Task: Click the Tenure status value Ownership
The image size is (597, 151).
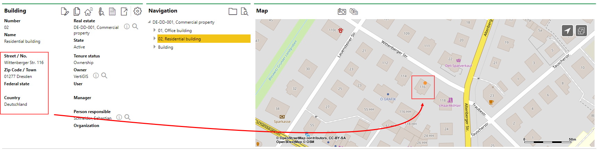Action: (83, 63)
